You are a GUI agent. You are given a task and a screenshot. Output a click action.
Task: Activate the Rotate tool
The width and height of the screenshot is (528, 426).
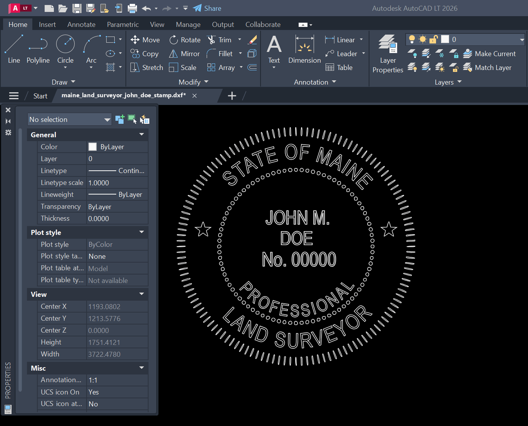185,40
